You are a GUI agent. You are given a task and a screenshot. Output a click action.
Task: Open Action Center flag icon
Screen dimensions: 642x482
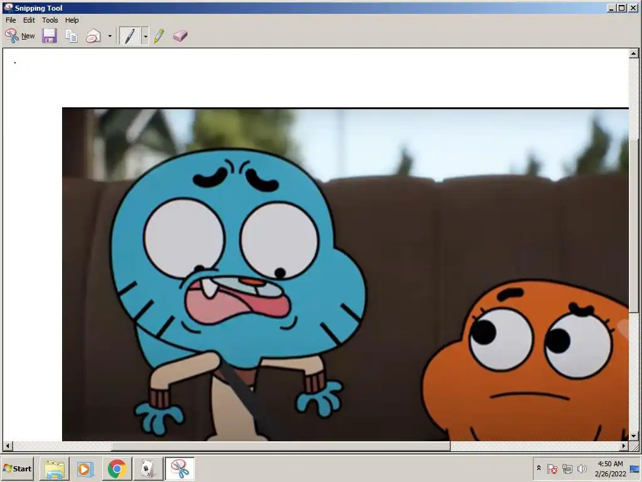coord(552,468)
